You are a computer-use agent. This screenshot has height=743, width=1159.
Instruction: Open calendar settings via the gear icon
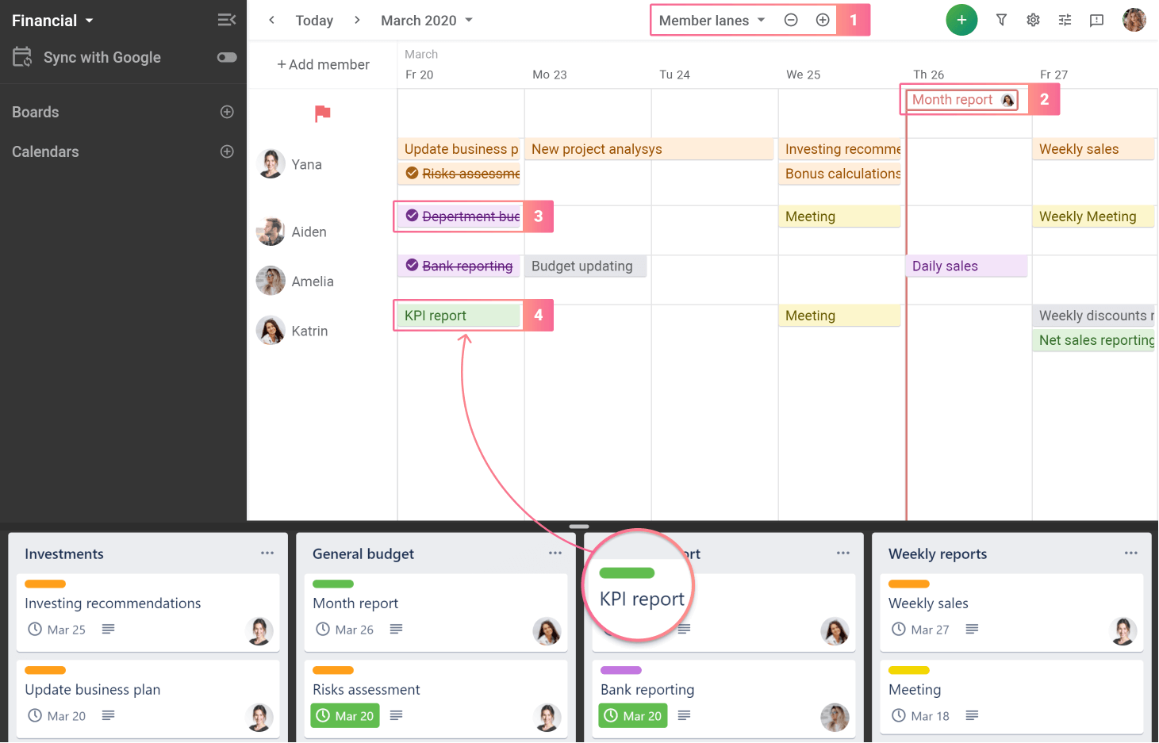pos(1033,20)
